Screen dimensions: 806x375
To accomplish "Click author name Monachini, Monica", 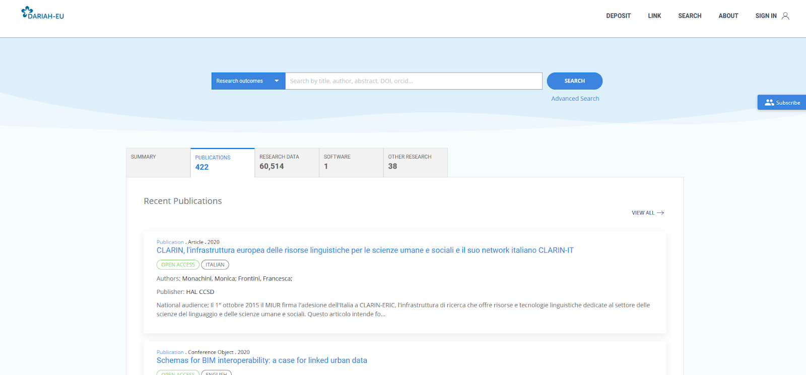I will point(209,278).
